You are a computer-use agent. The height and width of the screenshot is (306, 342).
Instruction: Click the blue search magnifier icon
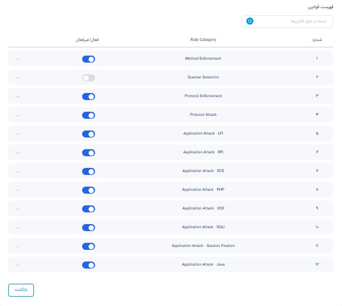click(x=250, y=21)
